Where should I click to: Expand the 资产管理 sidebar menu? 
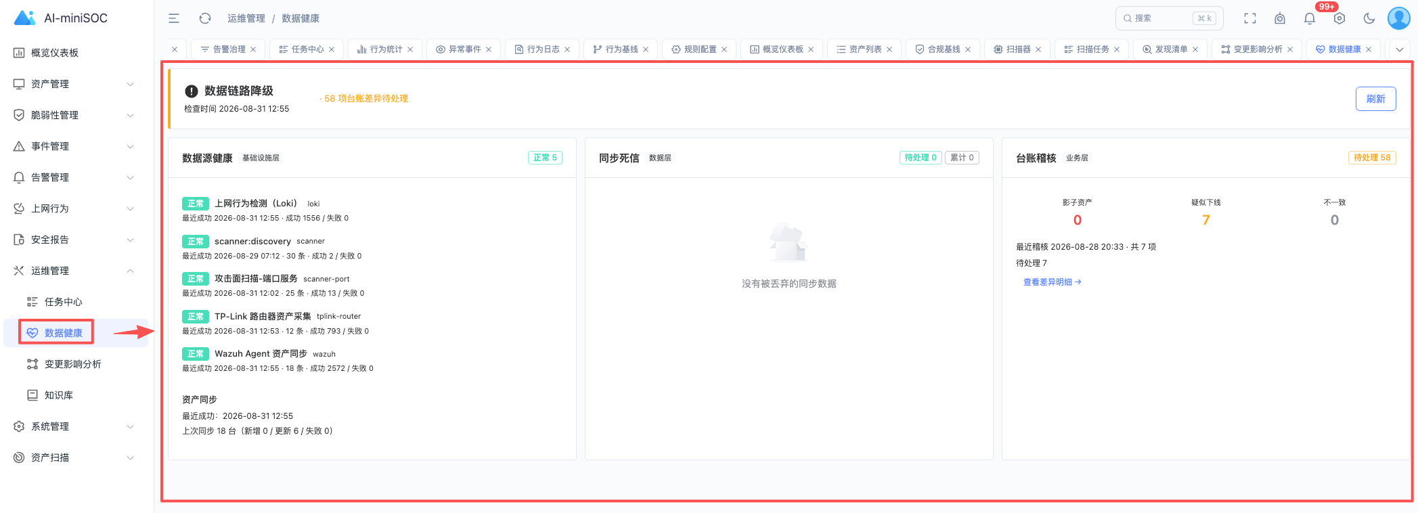(x=74, y=84)
